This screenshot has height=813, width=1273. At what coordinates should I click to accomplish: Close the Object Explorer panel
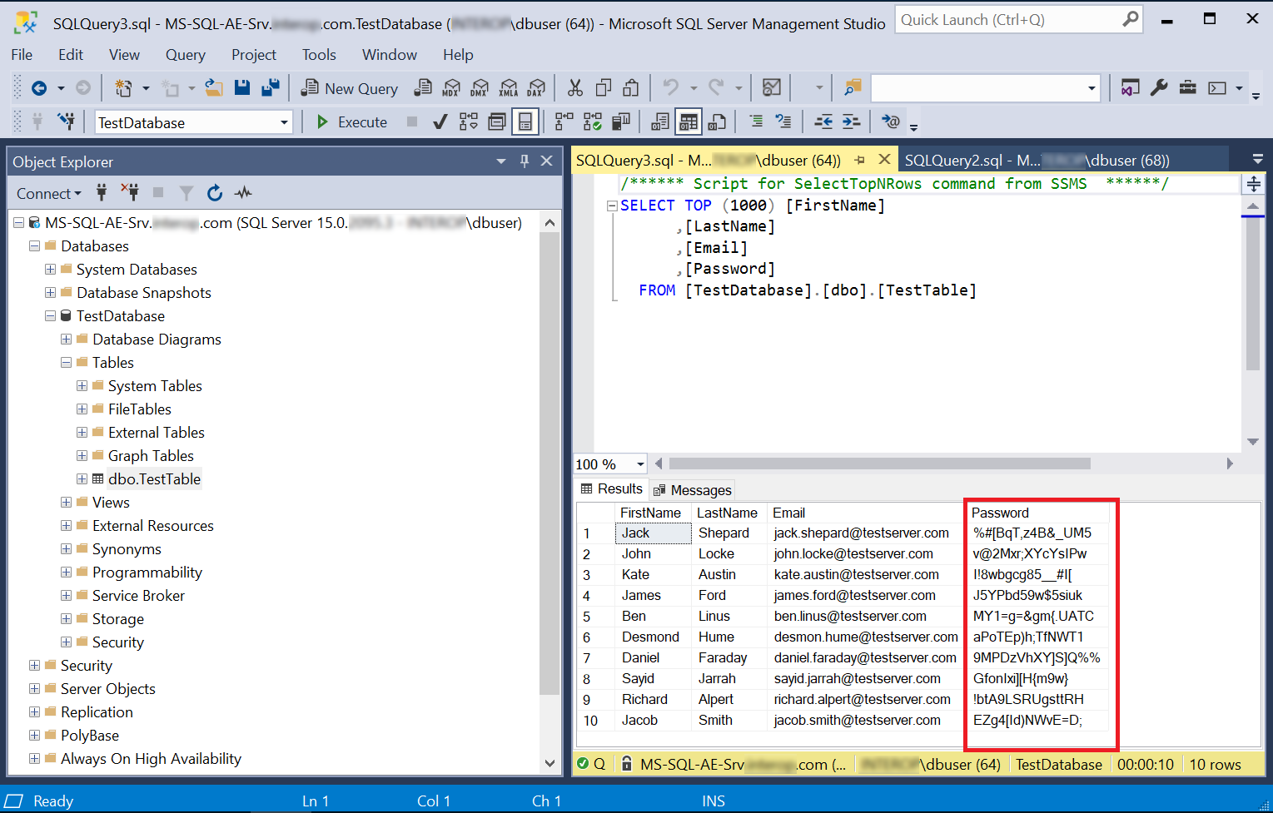(x=546, y=161)
